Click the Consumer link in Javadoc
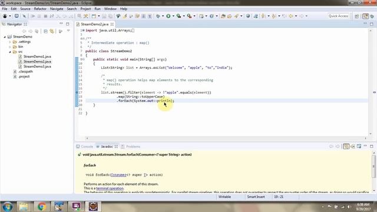Screen dimensions: 377x212 (x=118, y=175)
